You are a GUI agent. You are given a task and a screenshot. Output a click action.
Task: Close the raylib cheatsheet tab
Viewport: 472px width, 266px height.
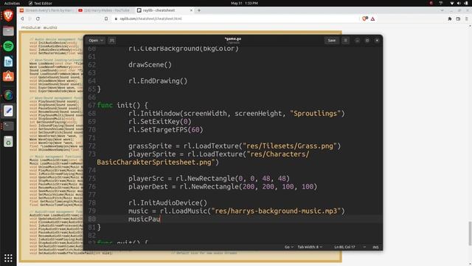[x=191, y=10]
